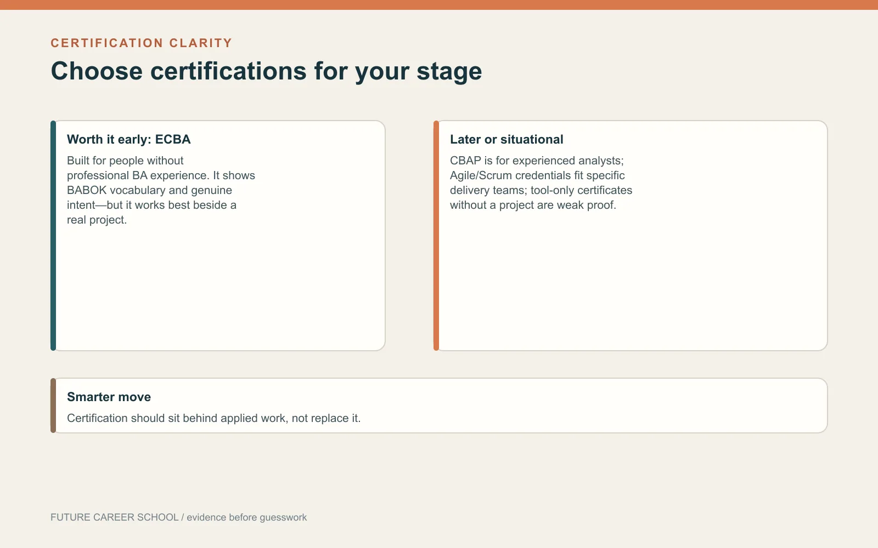Click the 'CERTIFICATION CLARITY' eyebrow label

[142, 43]
